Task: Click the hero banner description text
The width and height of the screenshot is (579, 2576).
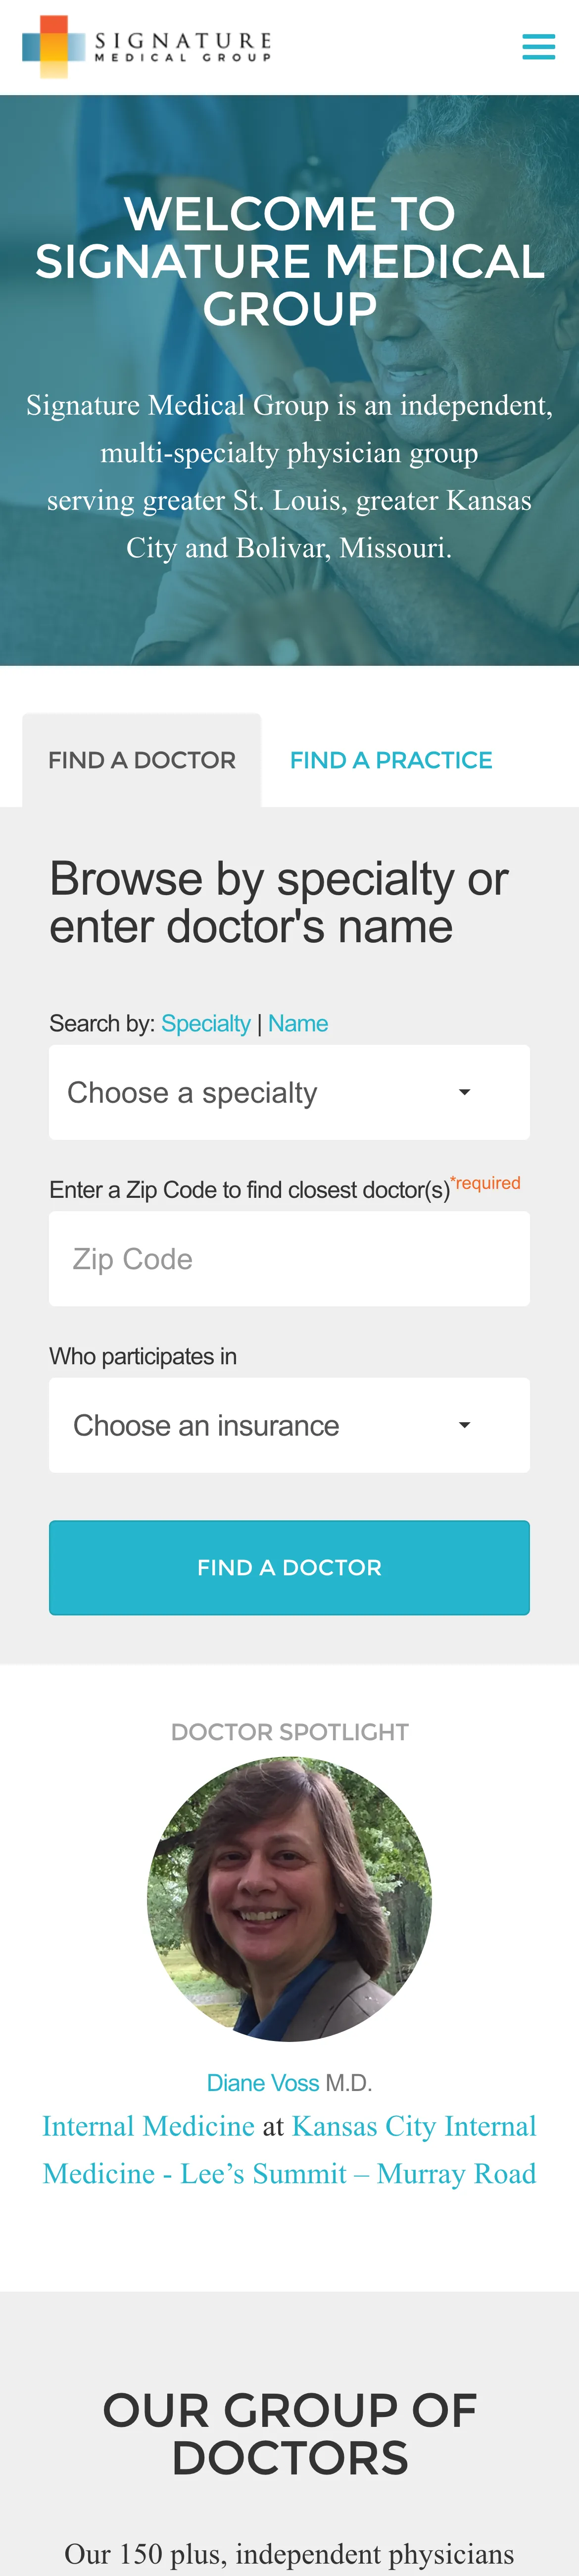Action: click(x=289, y=476)
